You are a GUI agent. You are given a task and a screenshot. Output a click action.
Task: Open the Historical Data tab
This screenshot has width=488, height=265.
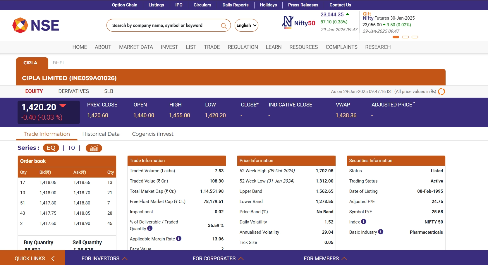click(x=101, y=134)
